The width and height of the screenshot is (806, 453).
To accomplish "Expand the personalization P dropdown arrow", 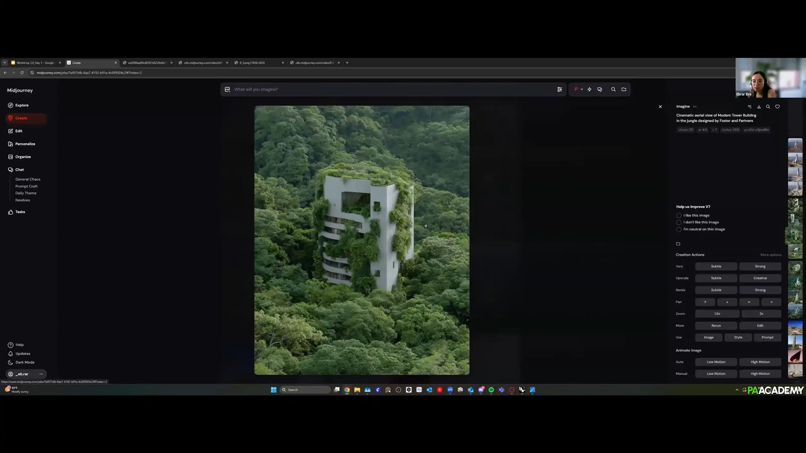I will (582, 89).
